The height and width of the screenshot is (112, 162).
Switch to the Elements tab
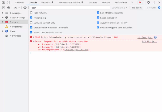tap(20, 2)
